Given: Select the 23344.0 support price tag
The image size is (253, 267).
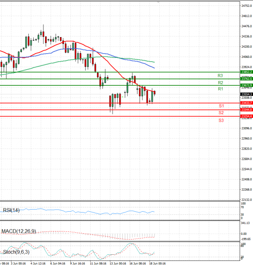Looking at the screenshot, I should pyautogui.click(x=247, y=110).
